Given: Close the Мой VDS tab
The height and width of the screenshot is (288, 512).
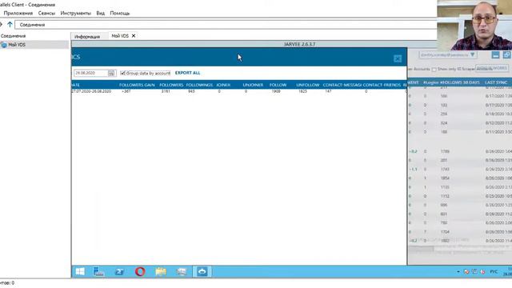Looking at the screenshot, I should [134, 36].
